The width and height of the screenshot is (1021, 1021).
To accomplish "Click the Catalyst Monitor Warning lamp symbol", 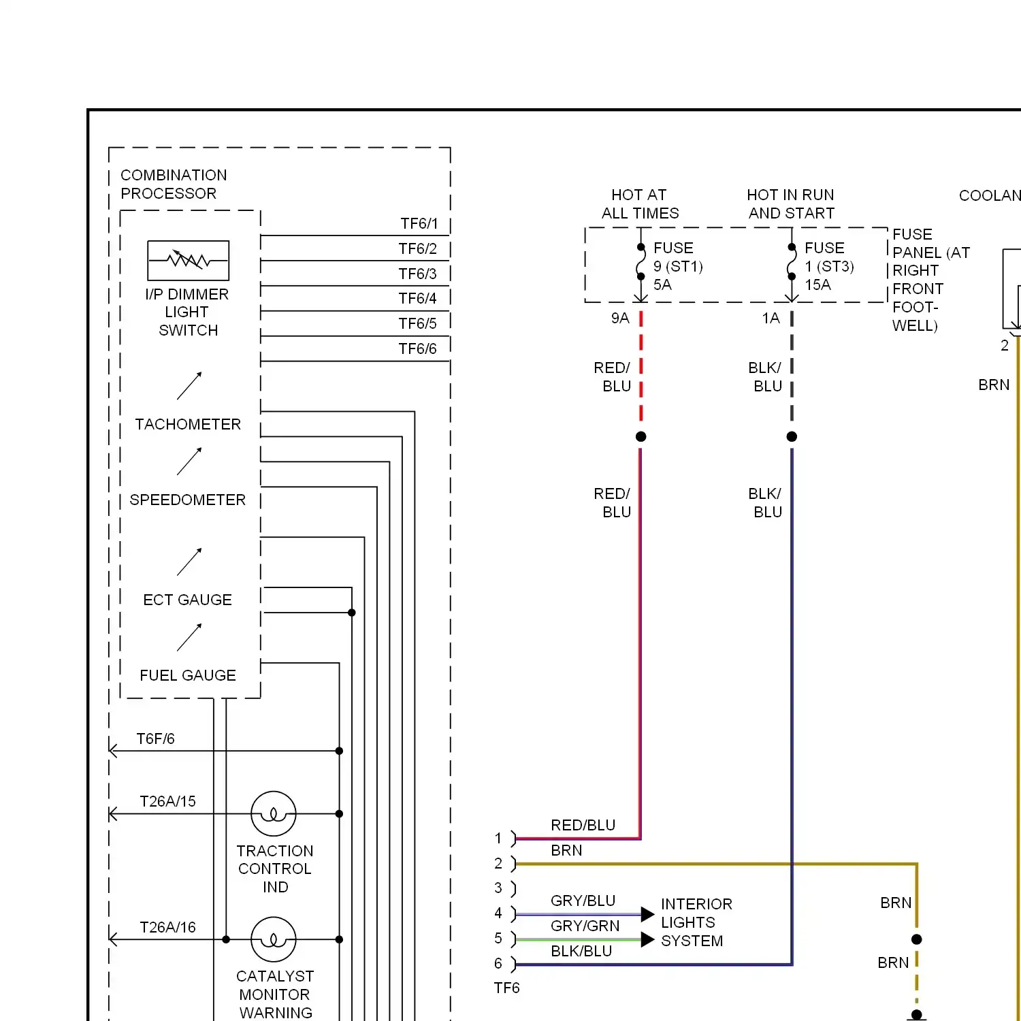I will click(274, 939).
